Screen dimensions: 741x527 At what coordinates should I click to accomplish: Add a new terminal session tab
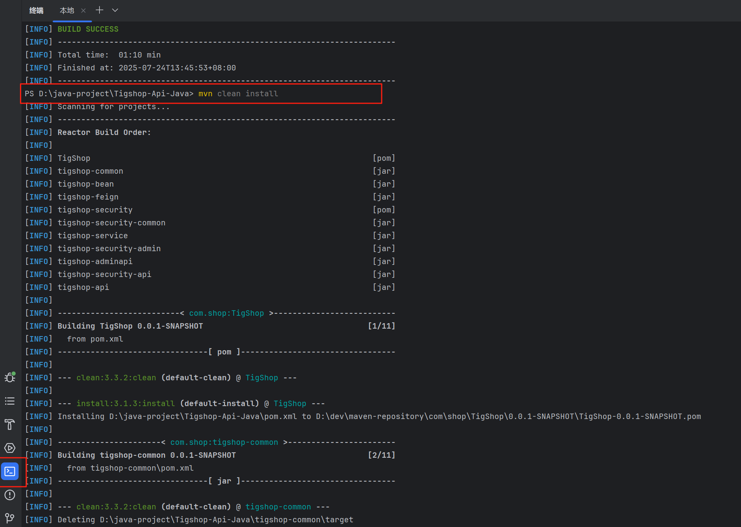coord(99,10)
